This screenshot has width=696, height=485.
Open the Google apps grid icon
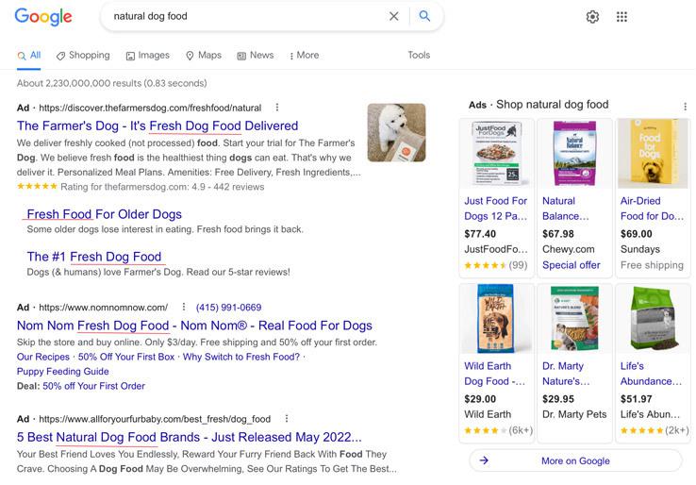tap(621, 17)
